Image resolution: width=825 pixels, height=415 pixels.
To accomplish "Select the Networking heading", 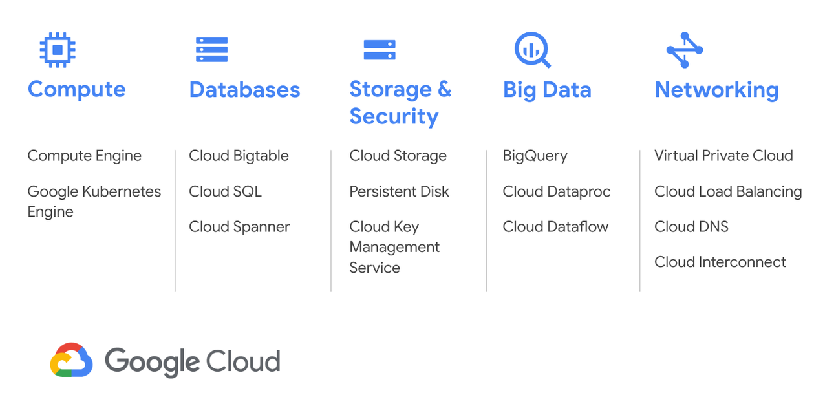I will (x=716, y=90).
